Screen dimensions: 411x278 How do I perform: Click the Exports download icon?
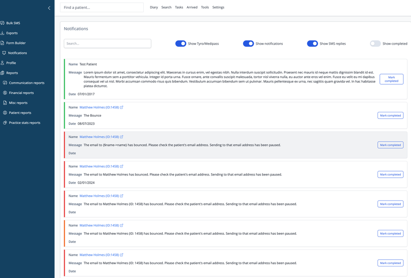3,33
